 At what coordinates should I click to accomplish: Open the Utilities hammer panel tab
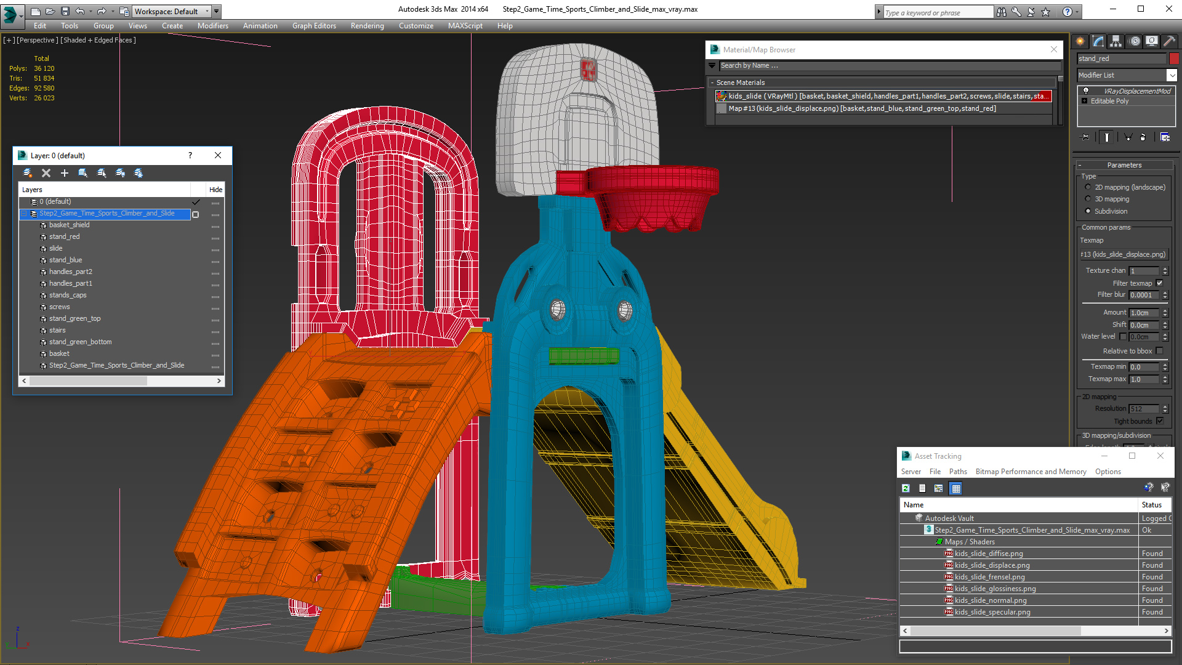click(x=1169, y=41)
